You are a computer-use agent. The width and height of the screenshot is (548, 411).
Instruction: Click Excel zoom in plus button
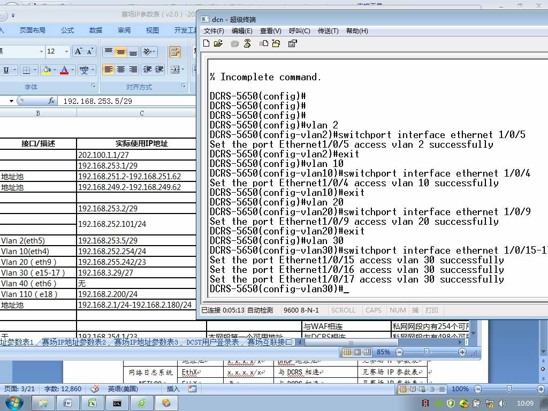(x=462, y=352)
